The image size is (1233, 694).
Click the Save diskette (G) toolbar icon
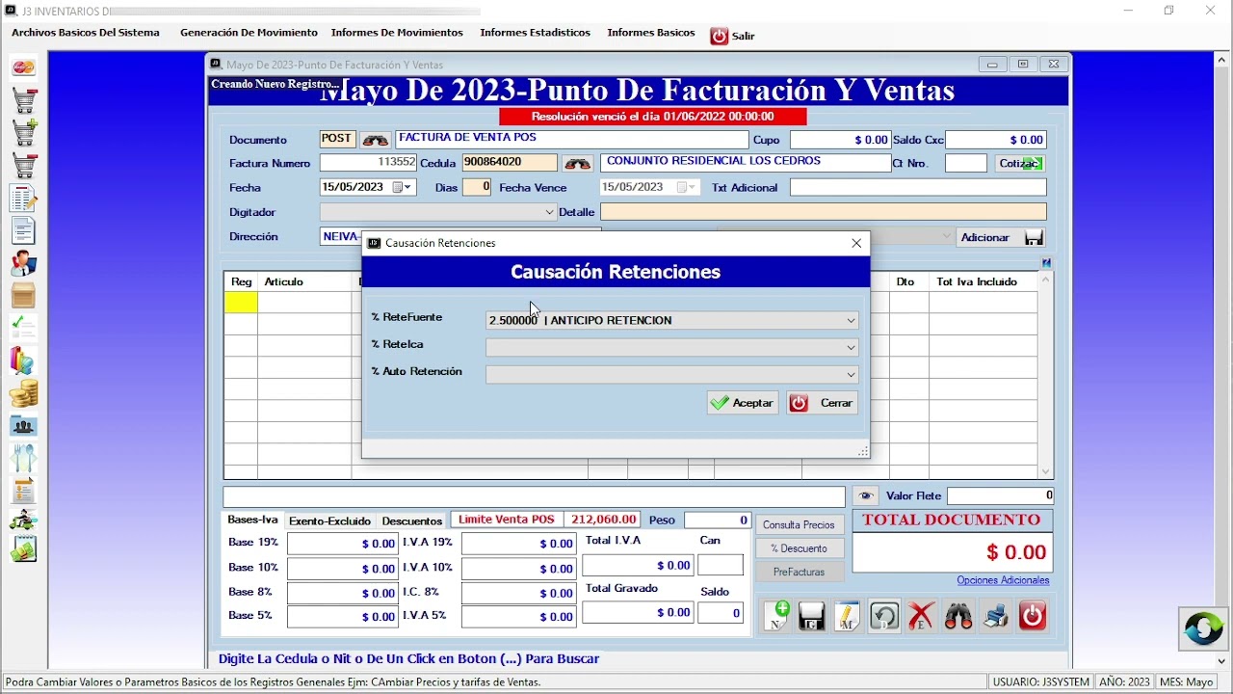pos(812,616)
